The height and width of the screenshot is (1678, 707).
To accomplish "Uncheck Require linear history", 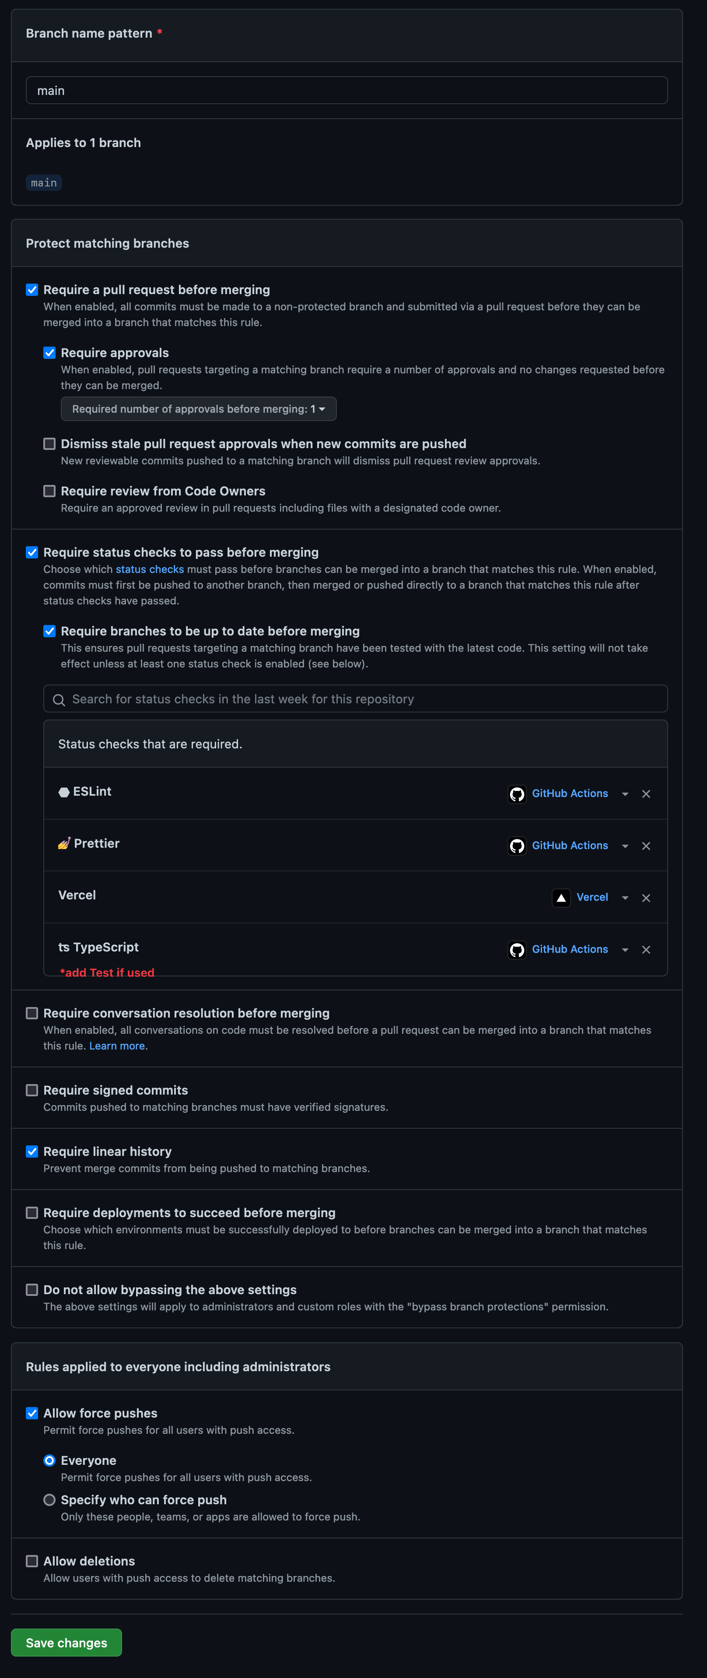I will [32, 1151].
